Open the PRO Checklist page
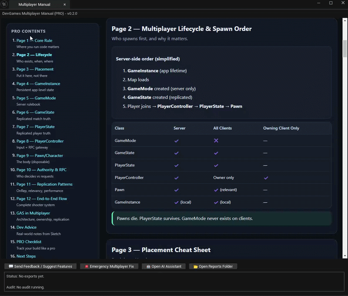This screenshot has height=296, width=348. (x=29, y=241)
